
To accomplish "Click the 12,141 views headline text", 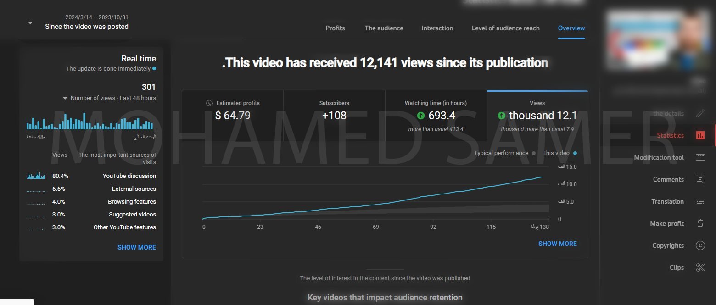I will tap(385, 63).
